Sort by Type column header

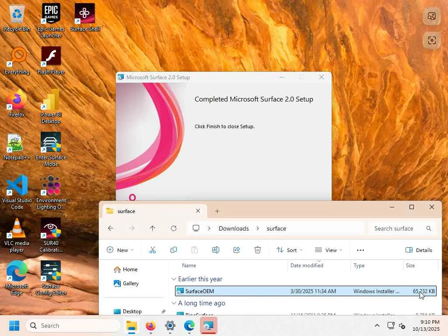click(359, 266)
